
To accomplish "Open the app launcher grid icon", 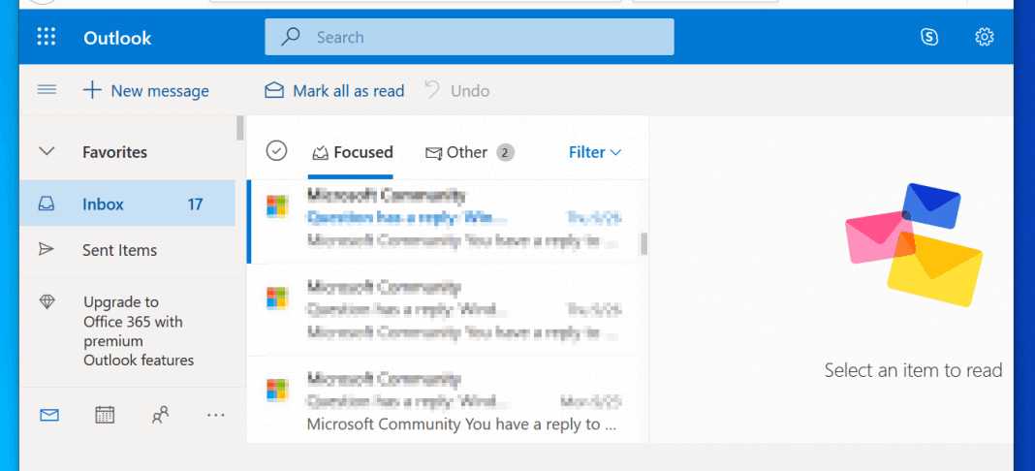I will point(47,37).
